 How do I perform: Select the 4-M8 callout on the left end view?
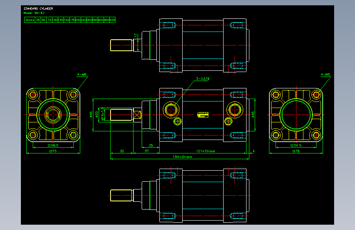point(82,74)
